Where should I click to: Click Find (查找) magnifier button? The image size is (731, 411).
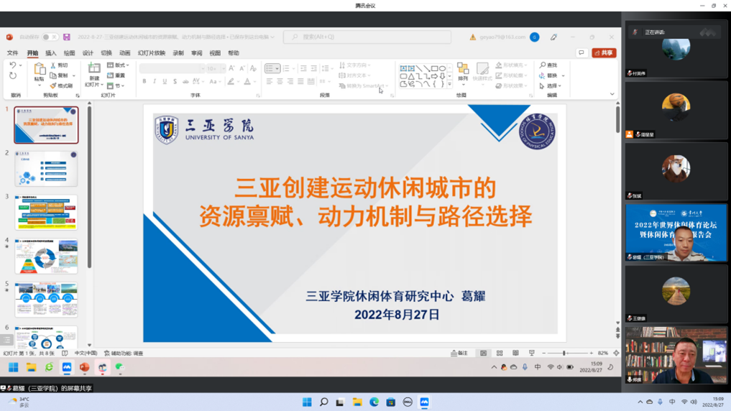click(x=548, y=65)
